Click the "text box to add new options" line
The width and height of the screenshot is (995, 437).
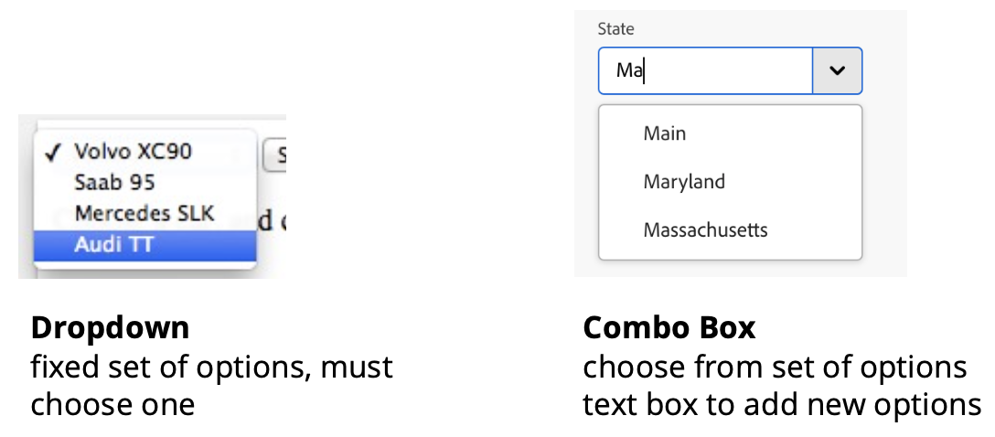pyautogui.click(x=782, y=403)
